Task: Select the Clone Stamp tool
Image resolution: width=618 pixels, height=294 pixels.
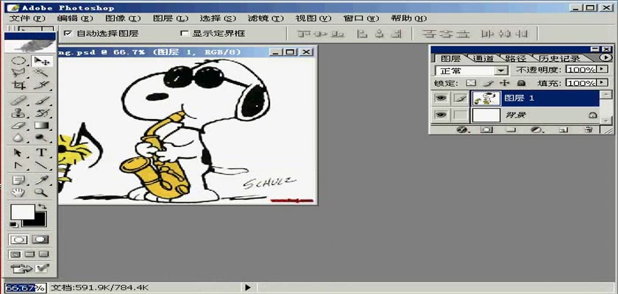Action: (x=18, y=113)
